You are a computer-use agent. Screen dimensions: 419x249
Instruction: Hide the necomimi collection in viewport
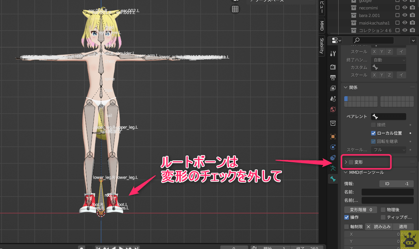pyautogui.click(x=405, y=8)
